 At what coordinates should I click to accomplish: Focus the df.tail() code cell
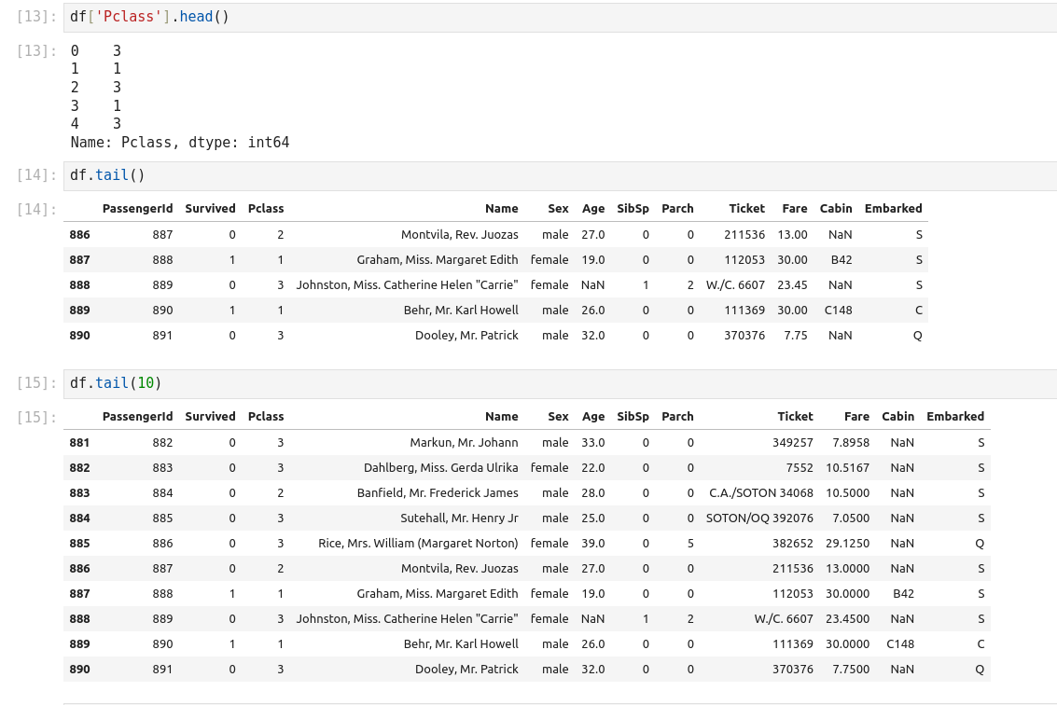click(x=560, y=175)
